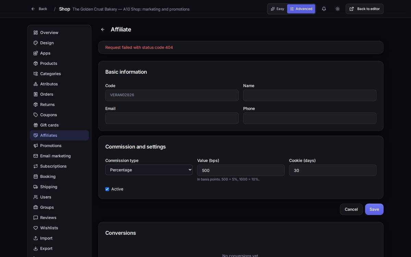Click the back arrow beside Affiliate heading
This screenshot has width=411, height=257.
tap(103, 29)
